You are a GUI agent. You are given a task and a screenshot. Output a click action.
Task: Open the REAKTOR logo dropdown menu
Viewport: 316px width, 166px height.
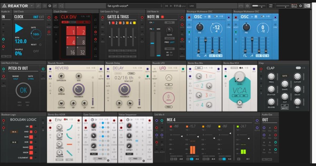tap(31, 6)
